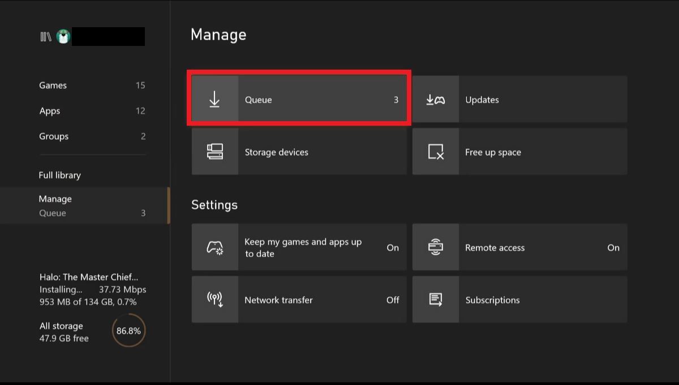679x385 pixels.
Task: Click the Network transfer antenna icon
Action: 215,300
